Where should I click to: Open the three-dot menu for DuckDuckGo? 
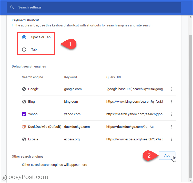(171, 127)
